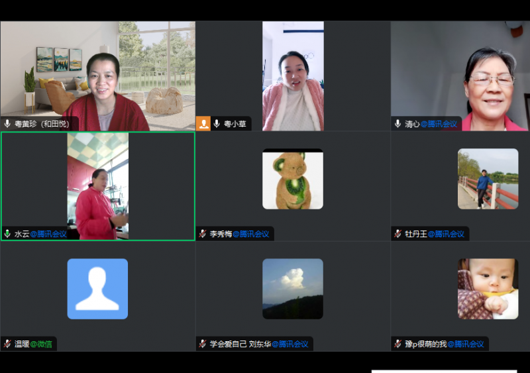Click muted microphone icon for 温暖
This screenshot has height=373, width=530.
7,344
